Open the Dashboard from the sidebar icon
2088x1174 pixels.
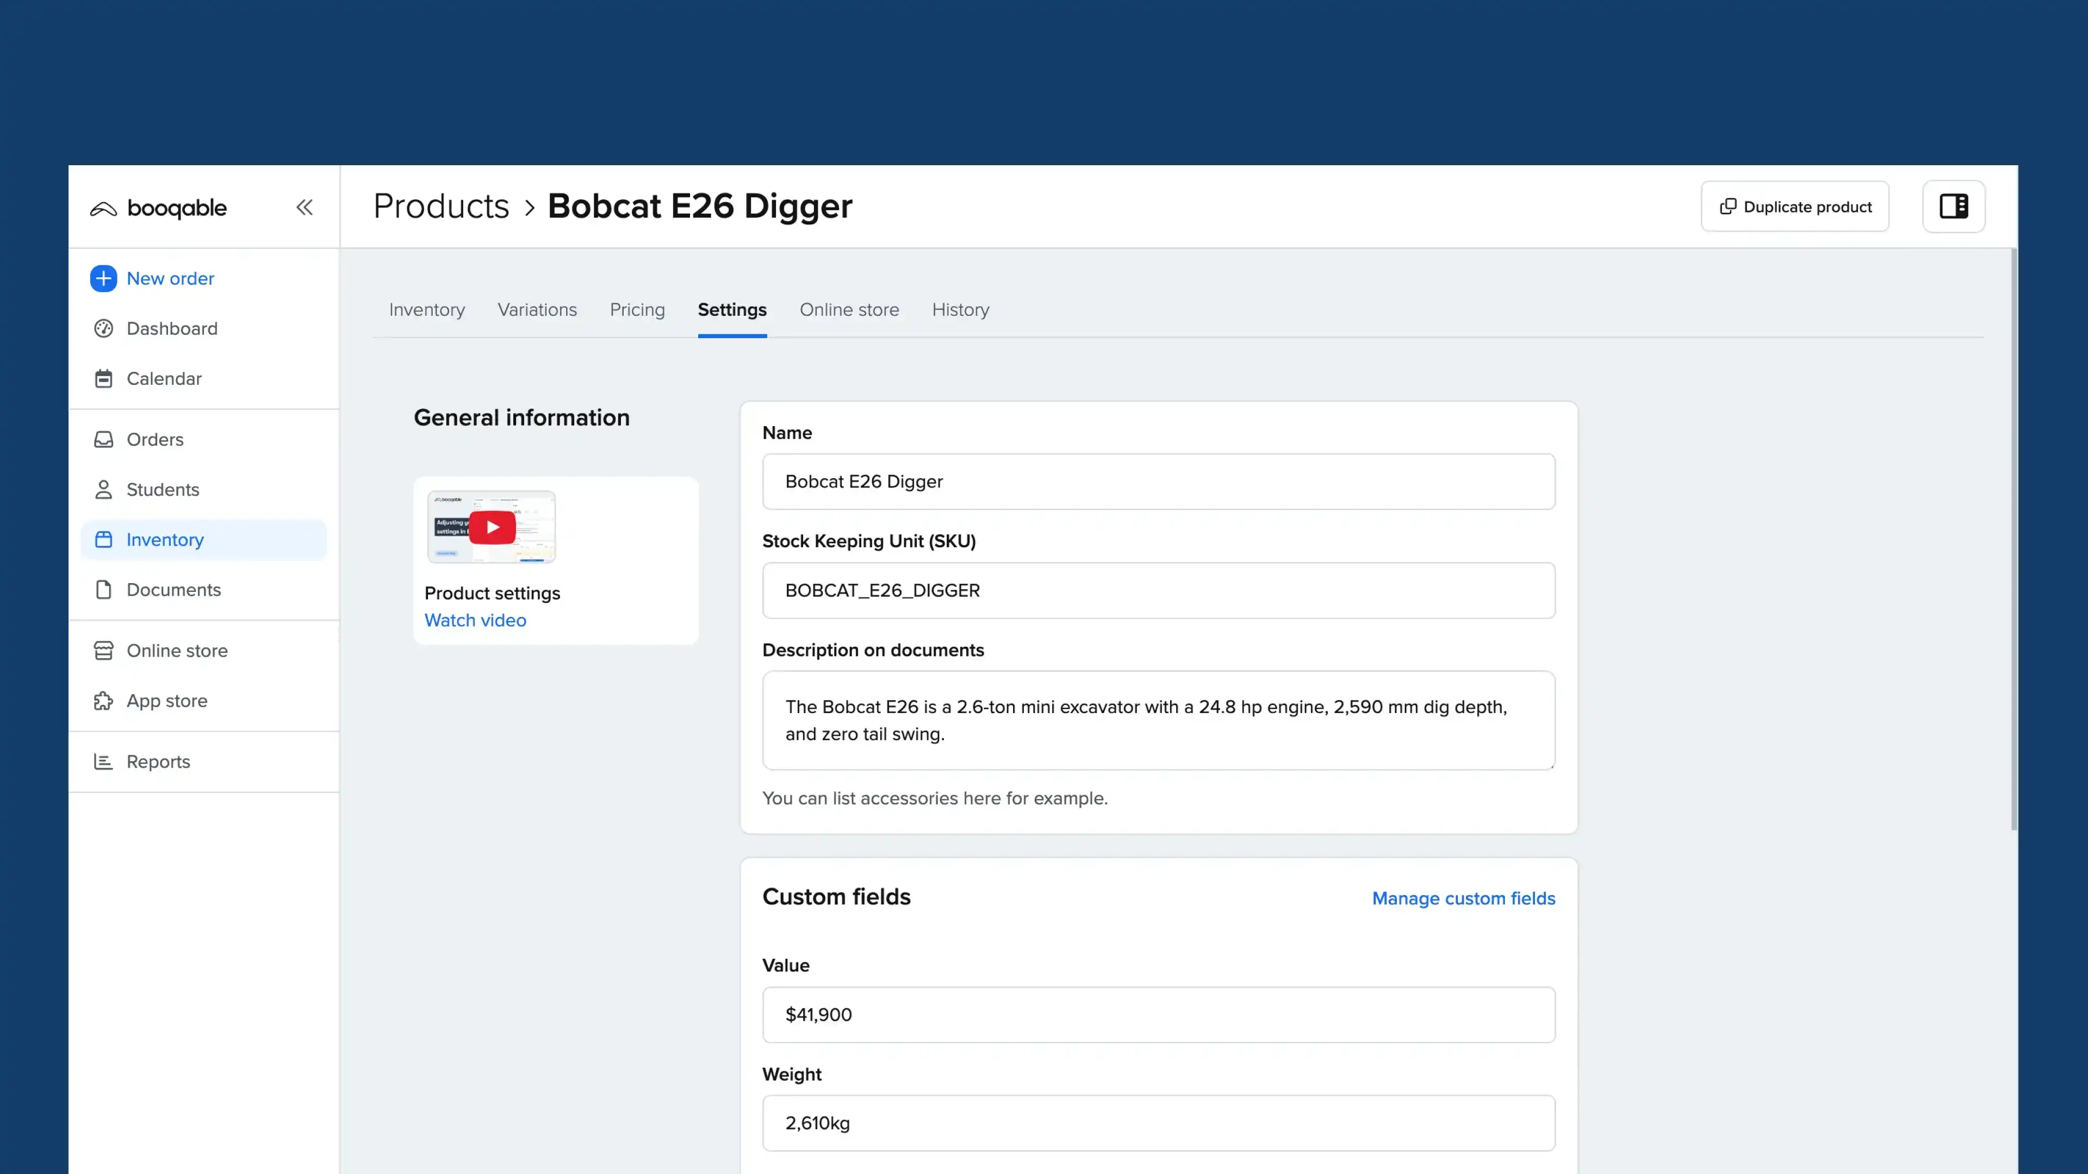pos(103,328)
